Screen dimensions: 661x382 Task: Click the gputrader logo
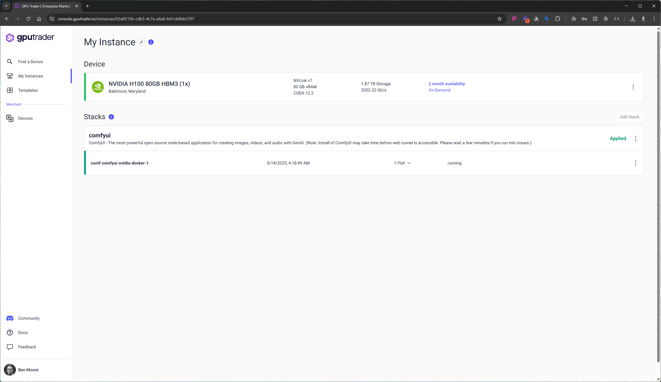coord(30,38)
